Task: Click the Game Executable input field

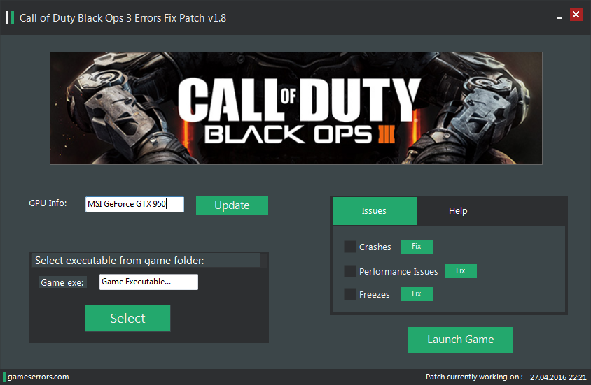Action: 148,282
